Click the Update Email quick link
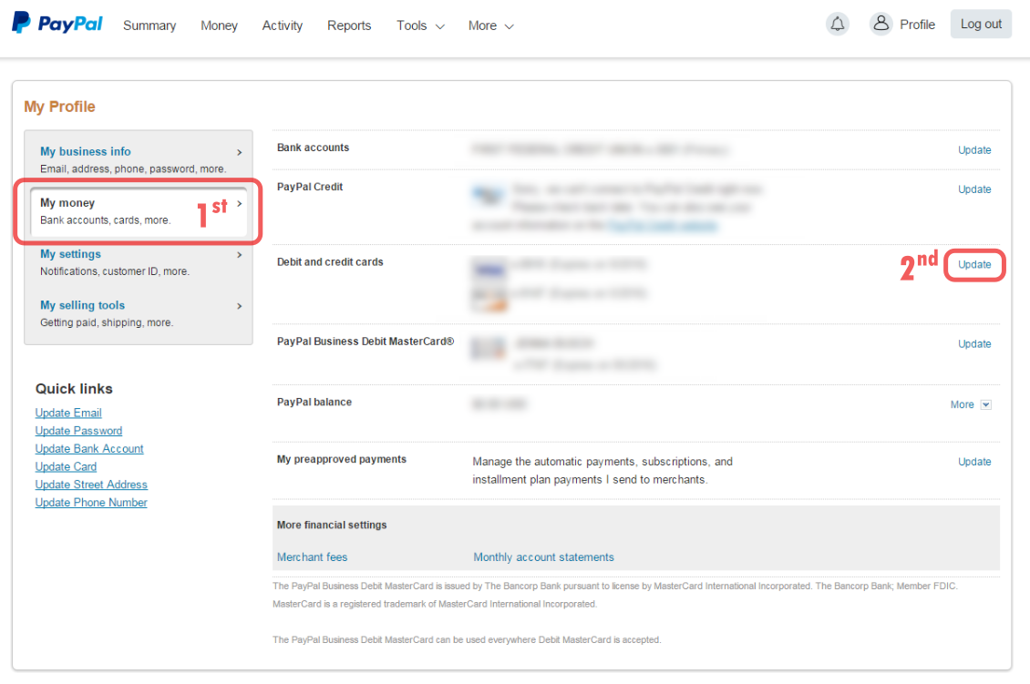1030x684 pixels. (x=68, y=413)
